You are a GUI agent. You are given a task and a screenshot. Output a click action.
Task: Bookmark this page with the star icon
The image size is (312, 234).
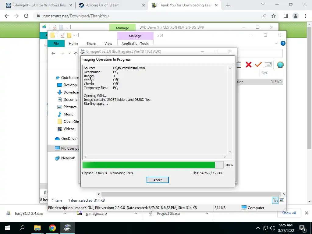tap(274, 16)
